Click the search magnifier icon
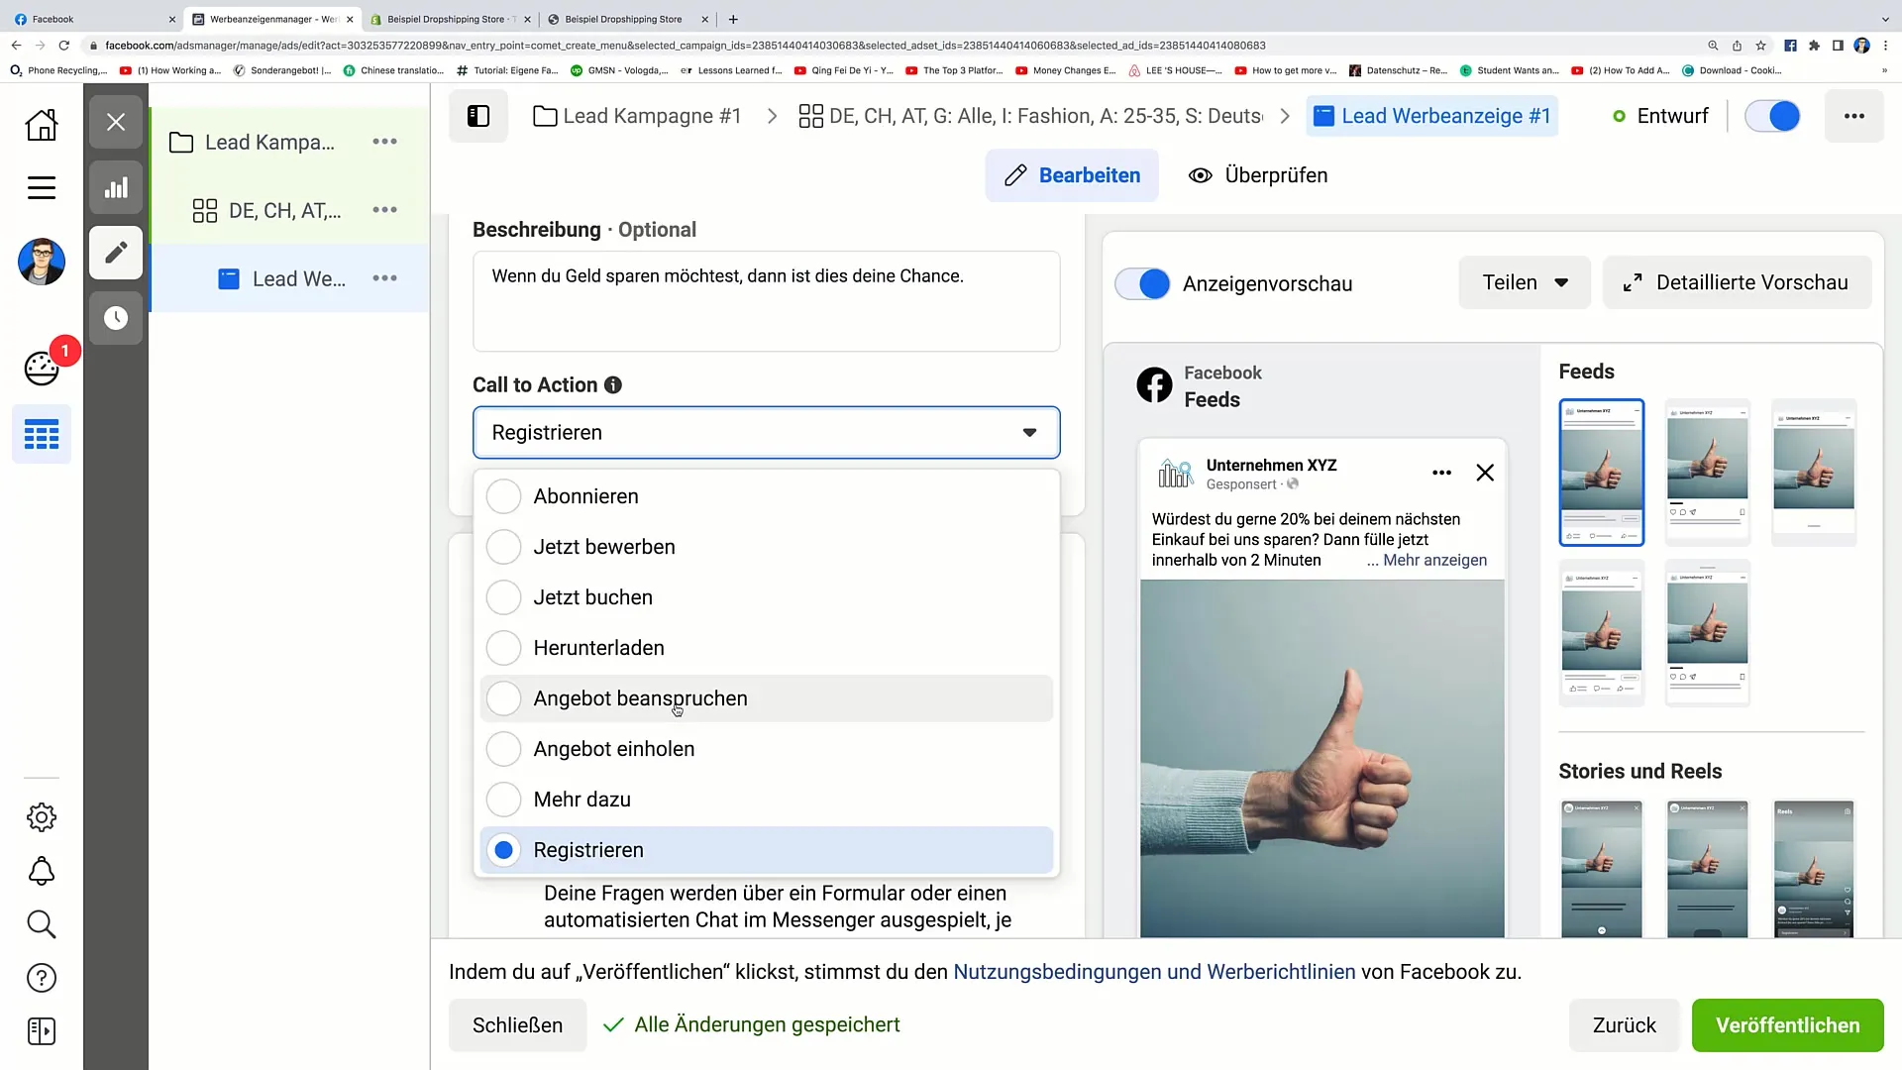 (42, 926)
